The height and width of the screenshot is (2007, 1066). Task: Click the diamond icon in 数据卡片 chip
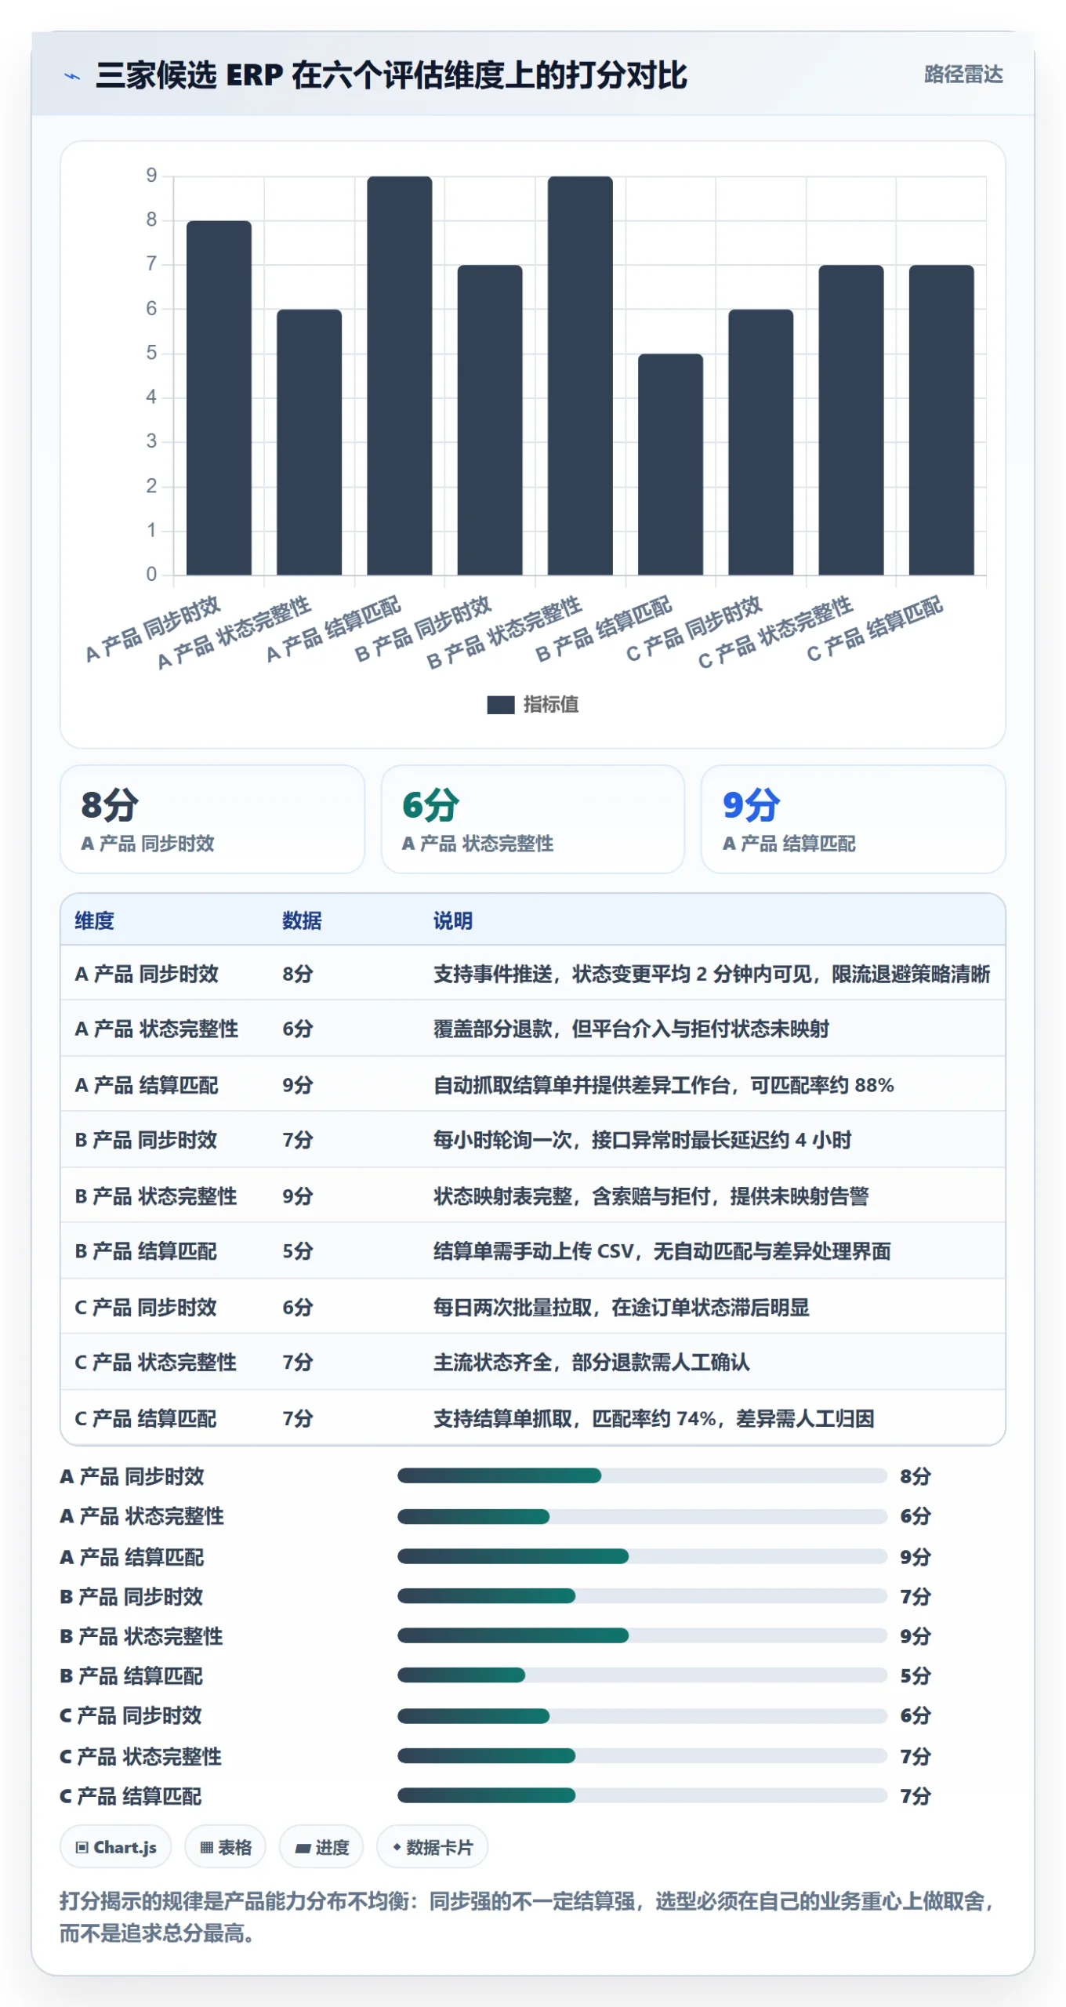(397, 1847)
